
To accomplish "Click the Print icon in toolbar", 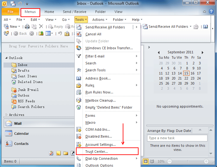I will click(27, 27).
